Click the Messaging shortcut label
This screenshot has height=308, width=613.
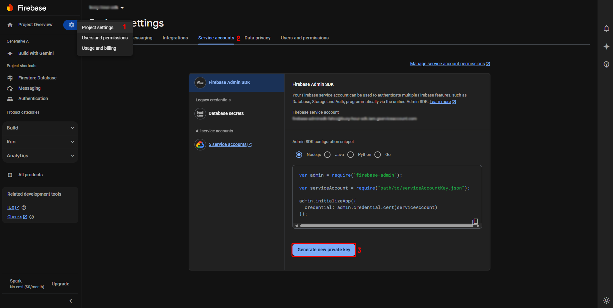pos(29,88)
